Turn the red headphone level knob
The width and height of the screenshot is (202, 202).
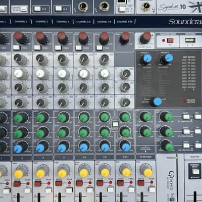tap(146, 38)
